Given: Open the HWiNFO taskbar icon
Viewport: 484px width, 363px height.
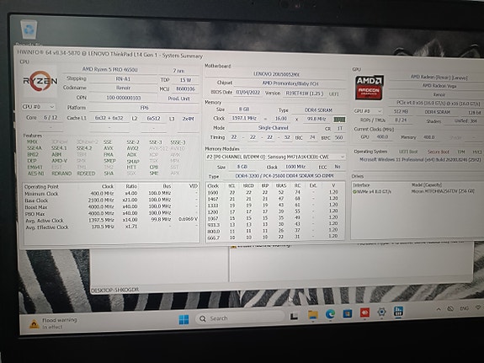Looking at the screenshot, I should 398,312.
